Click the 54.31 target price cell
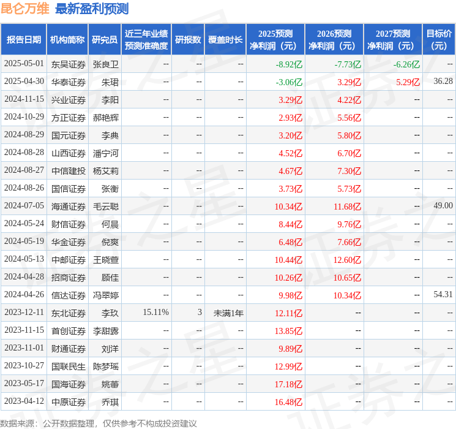The width and height of the screenshot is (456, 429). [x=443, y=295]
